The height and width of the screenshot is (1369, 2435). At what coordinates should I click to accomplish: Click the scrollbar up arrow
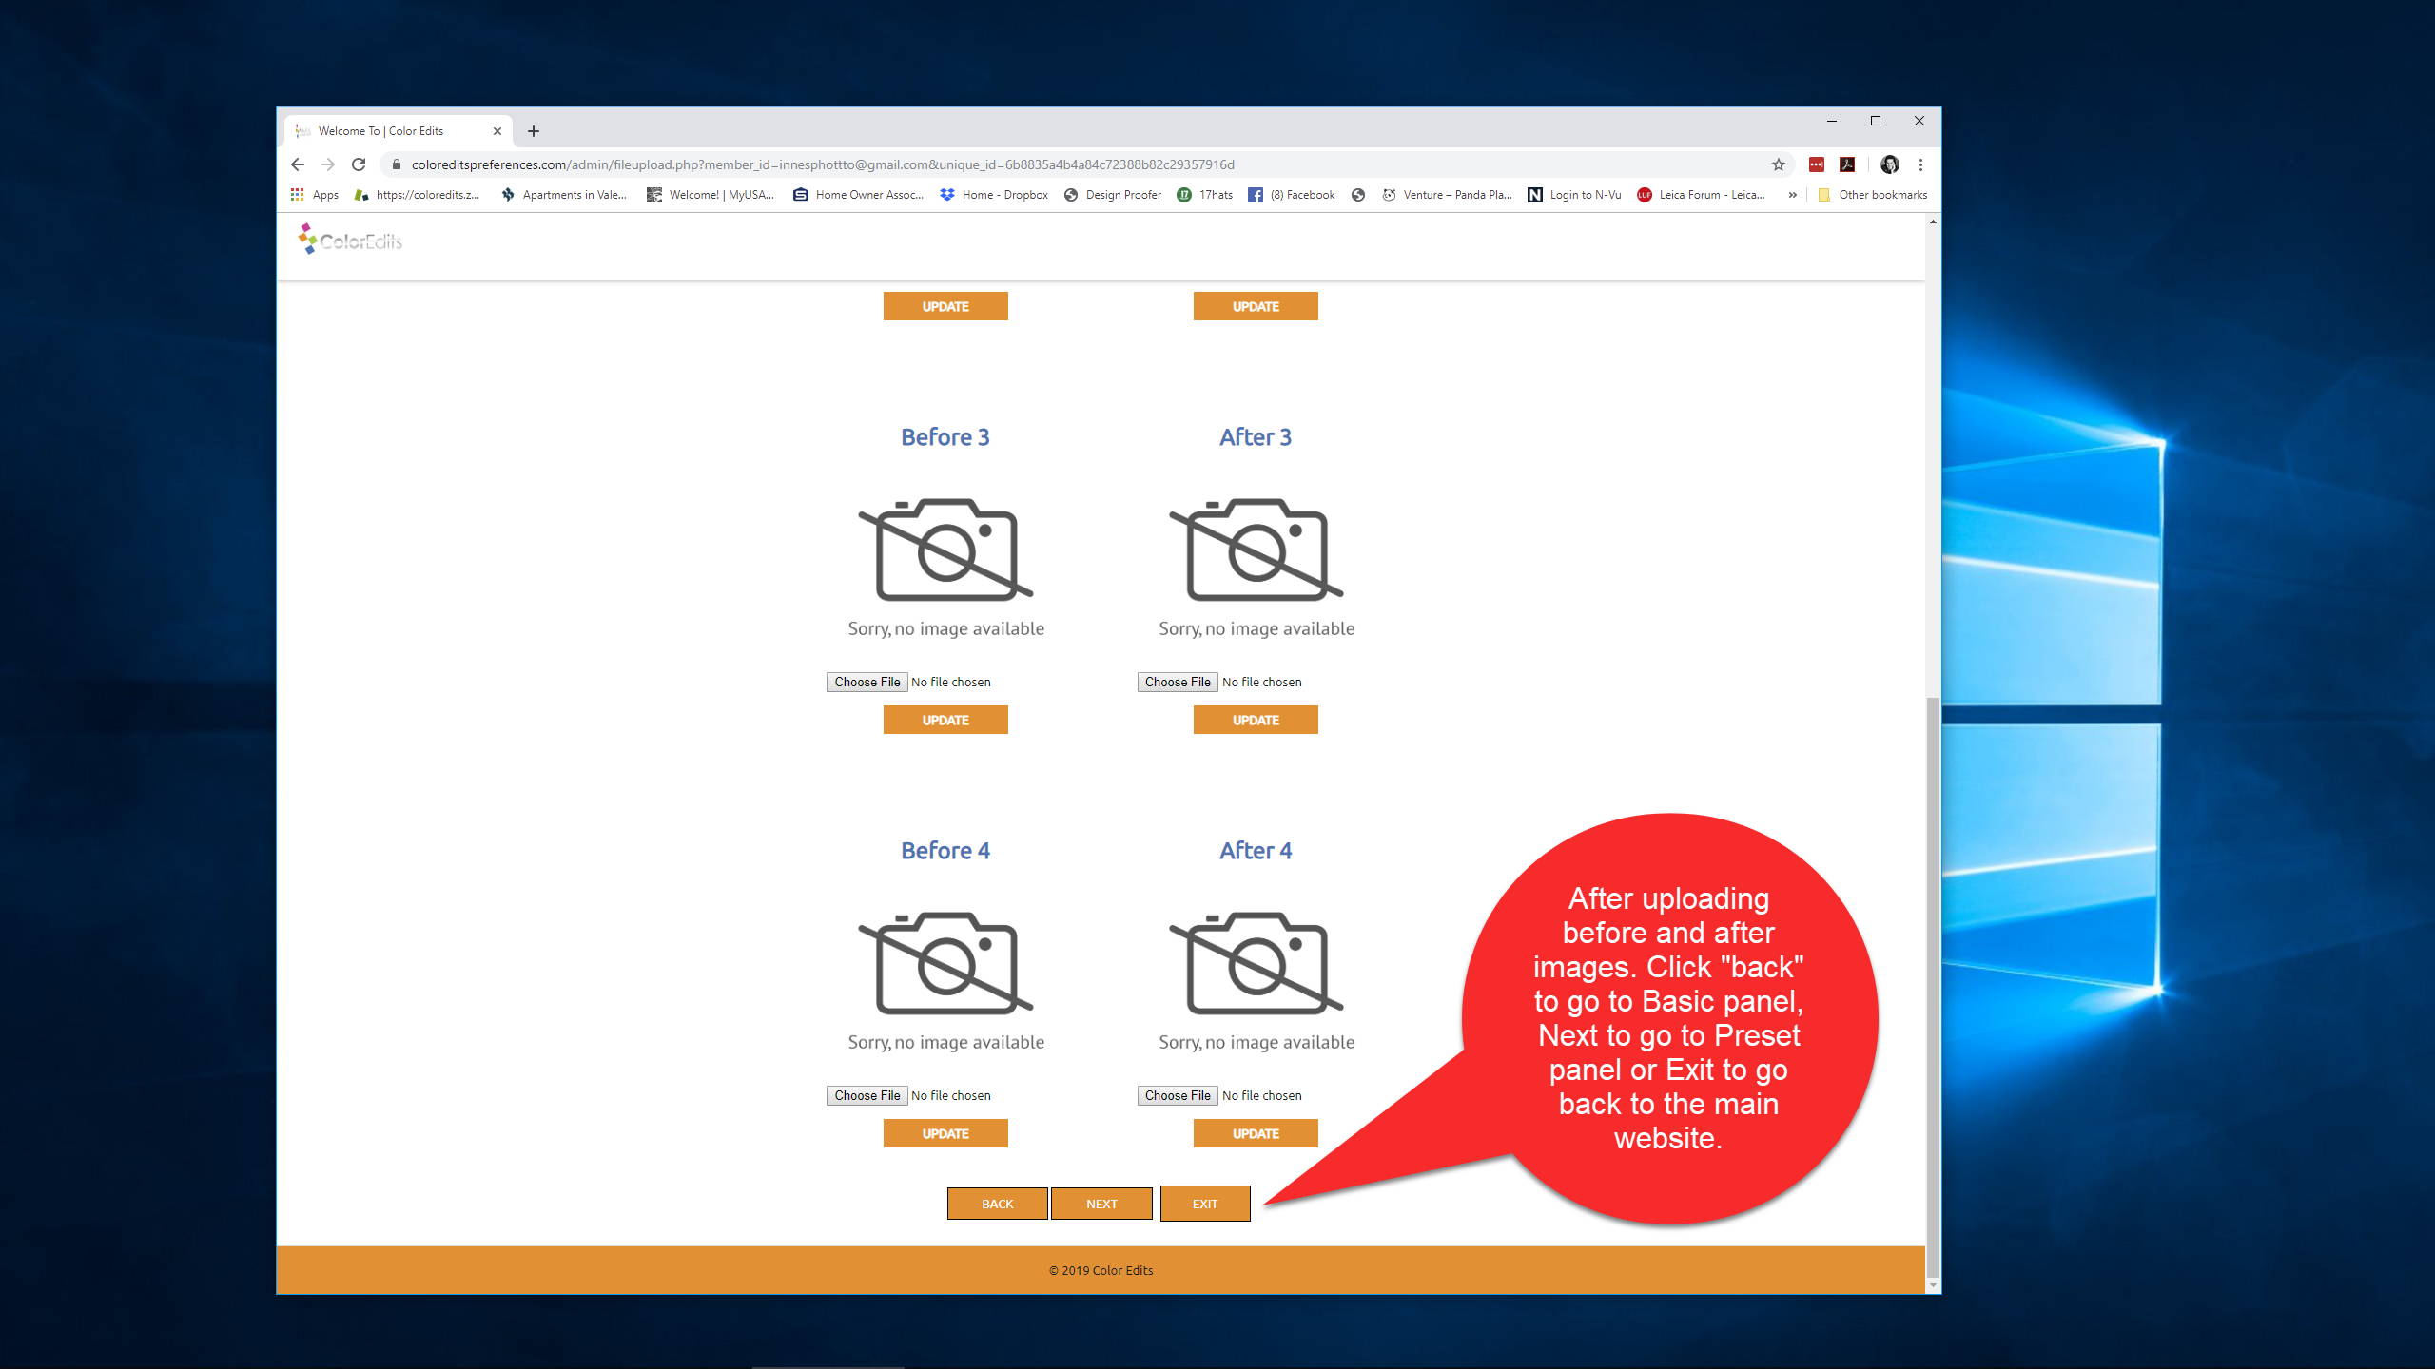(1933, 222)
